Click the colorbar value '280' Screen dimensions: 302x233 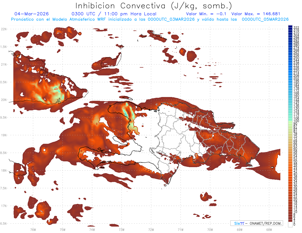click(x=296, y=45)
